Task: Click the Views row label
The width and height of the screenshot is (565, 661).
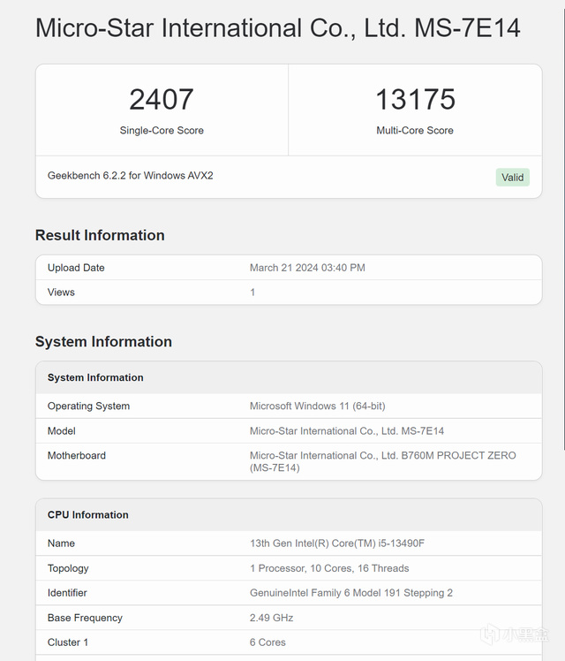Action: click(x=61, y=293)
